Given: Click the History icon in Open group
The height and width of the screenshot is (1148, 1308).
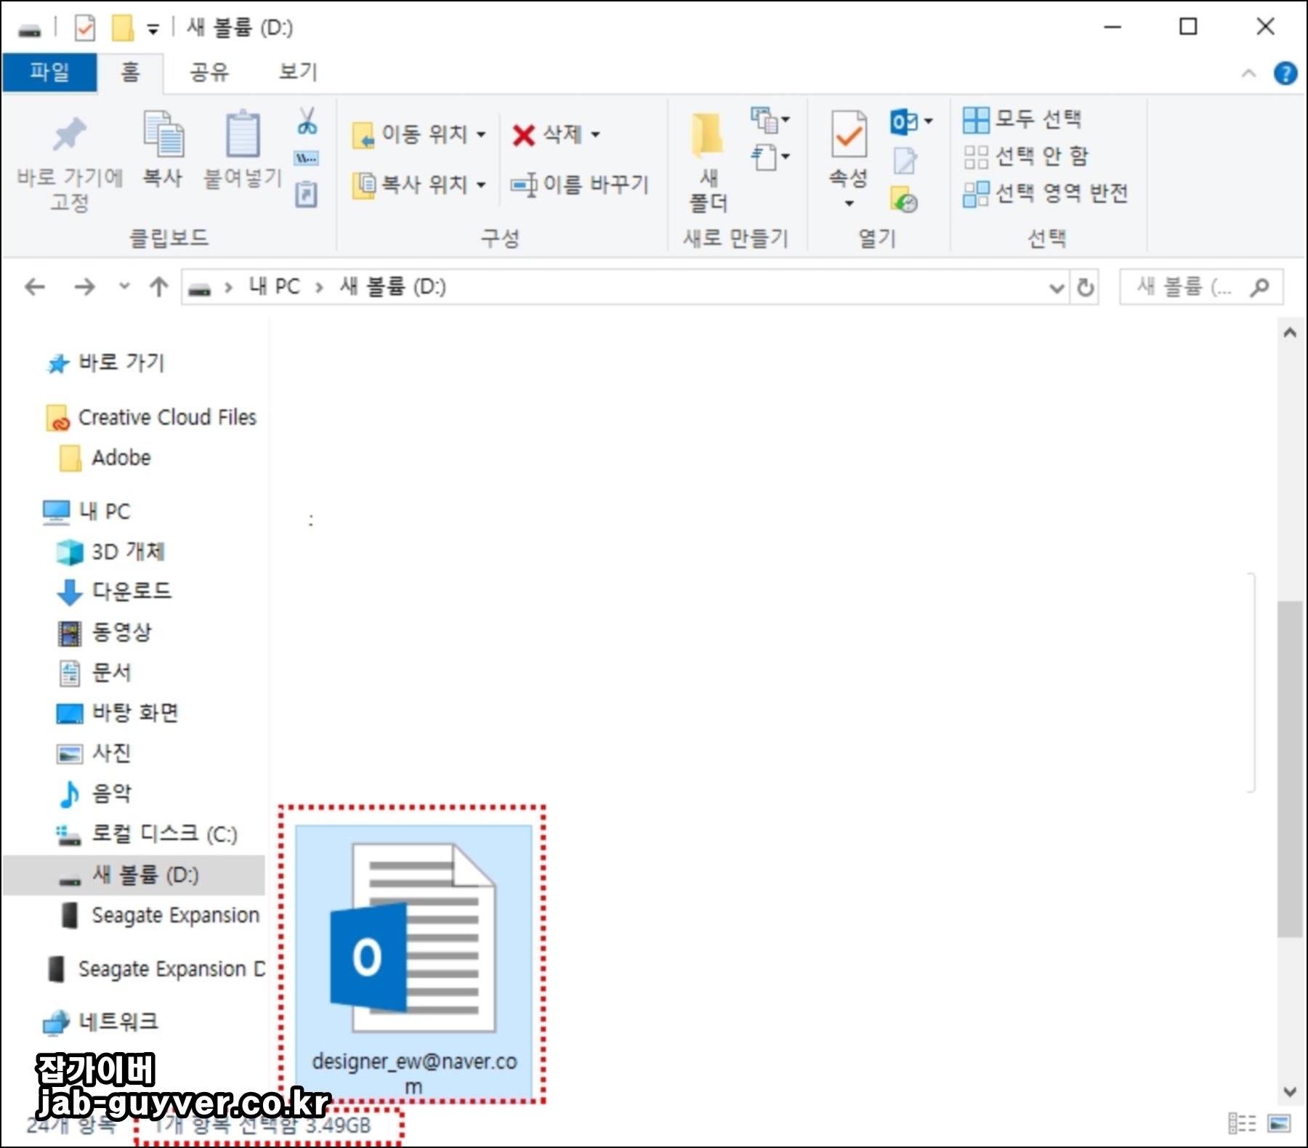Looking at the screenshot, I should 905,200.
